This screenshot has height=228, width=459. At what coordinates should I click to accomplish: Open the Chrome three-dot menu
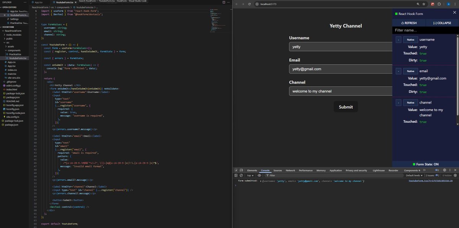[x=455, y=4]
